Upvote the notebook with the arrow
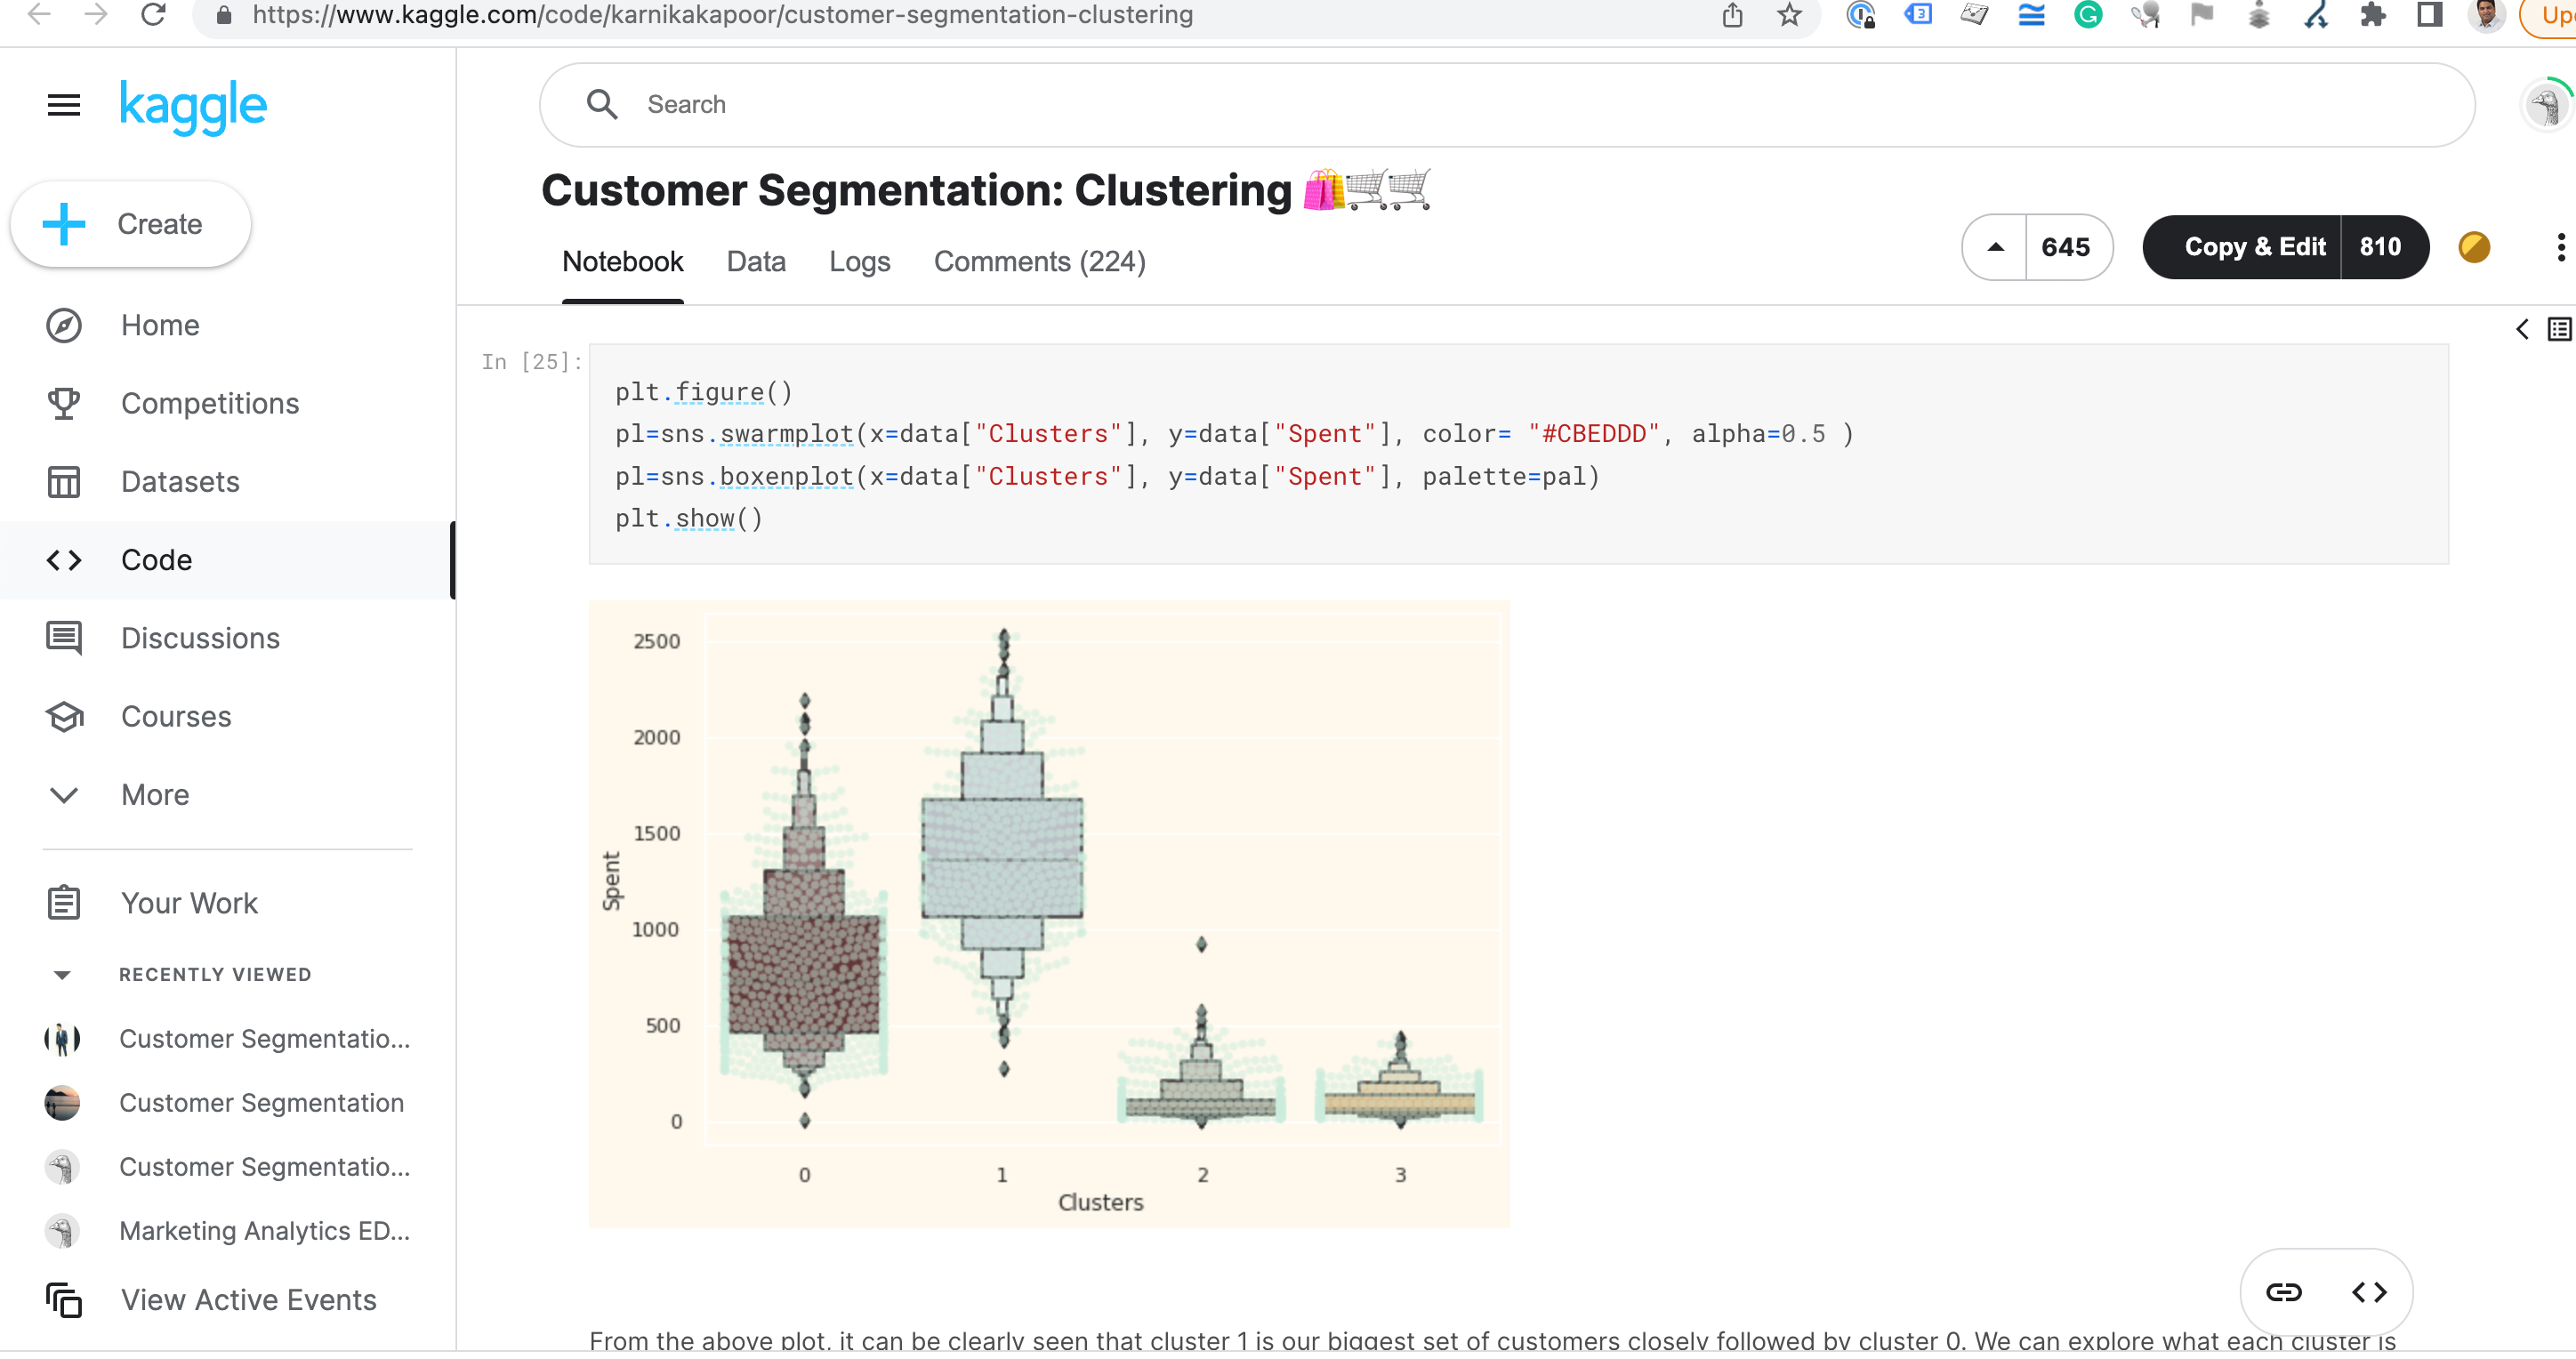Viewport: 2576px width, 1359px height. pyautogui.click(x=1995, y=247)
